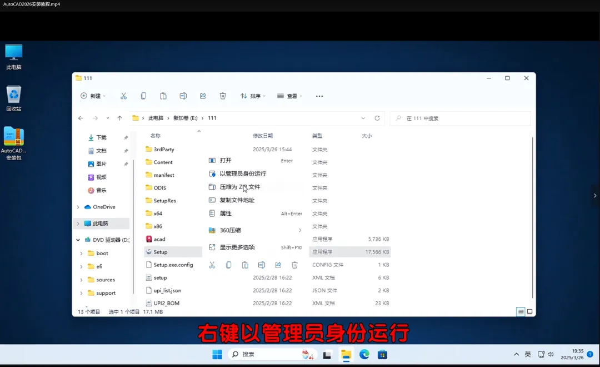The height and width of the screenshot is (367, 600).
Task: Click the Paste icon in Explorer toolbar
Action: coord(163,96)
